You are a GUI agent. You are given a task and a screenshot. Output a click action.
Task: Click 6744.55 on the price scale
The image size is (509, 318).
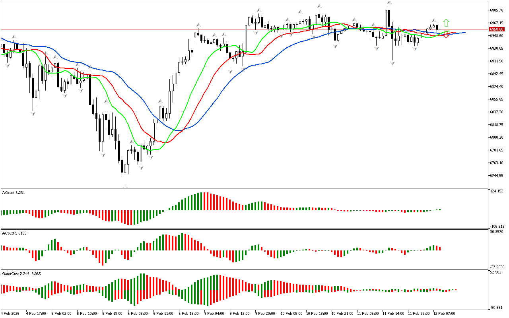(497, 175)
